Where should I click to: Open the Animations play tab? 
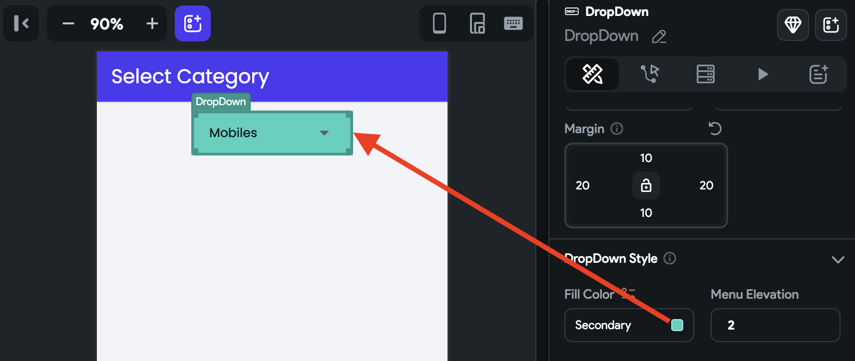coord(763,74)
